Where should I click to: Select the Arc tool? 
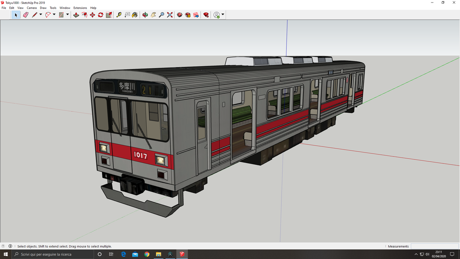pos(48,15)
